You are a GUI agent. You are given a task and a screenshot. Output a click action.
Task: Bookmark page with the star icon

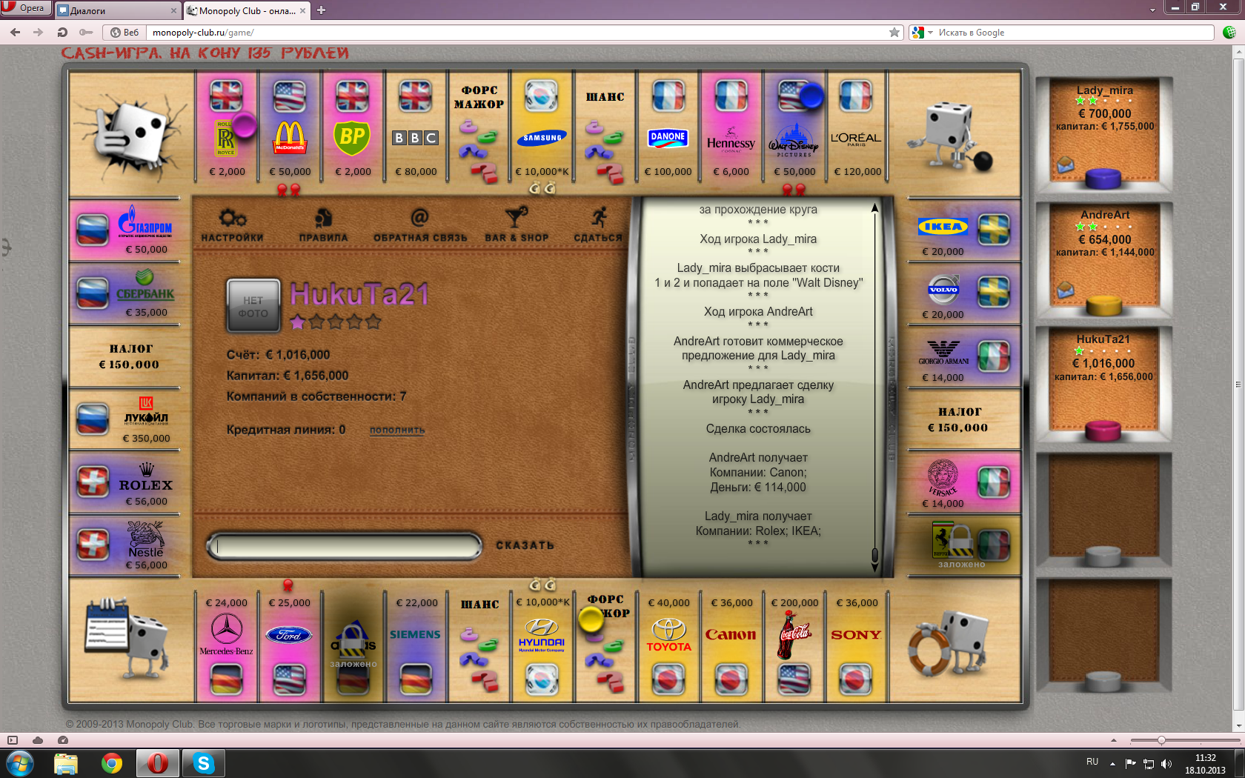pyautogui.click(x=894, y=33)
